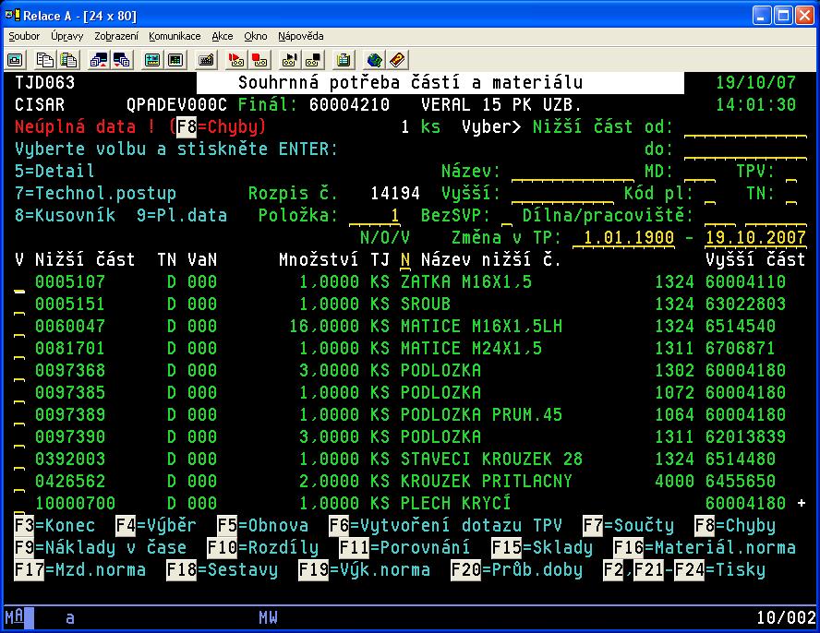Screen dimensions: 820x633
Task: Click F6=Vytvoření dotazu TPV
Action: pyautogui.click(x=446, y=525)
